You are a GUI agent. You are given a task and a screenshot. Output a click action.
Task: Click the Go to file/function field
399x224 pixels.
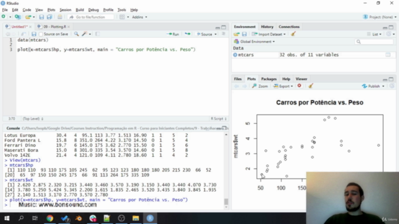(90, 17)
